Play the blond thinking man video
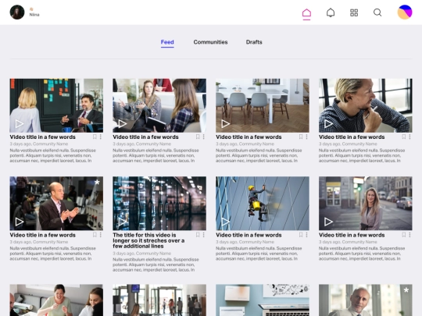422x316 pixels. (328, 123)
